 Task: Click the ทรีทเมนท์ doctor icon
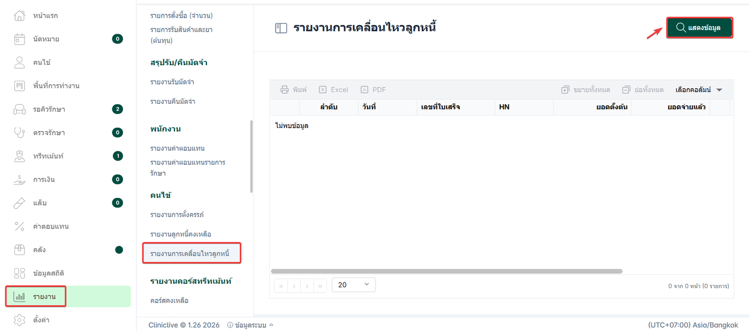point(19,156)
